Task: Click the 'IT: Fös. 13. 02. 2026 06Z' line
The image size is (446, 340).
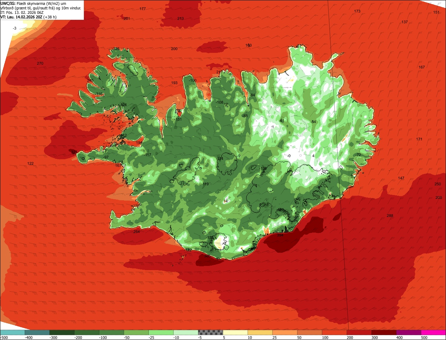Action: click(x=22, y=12)
